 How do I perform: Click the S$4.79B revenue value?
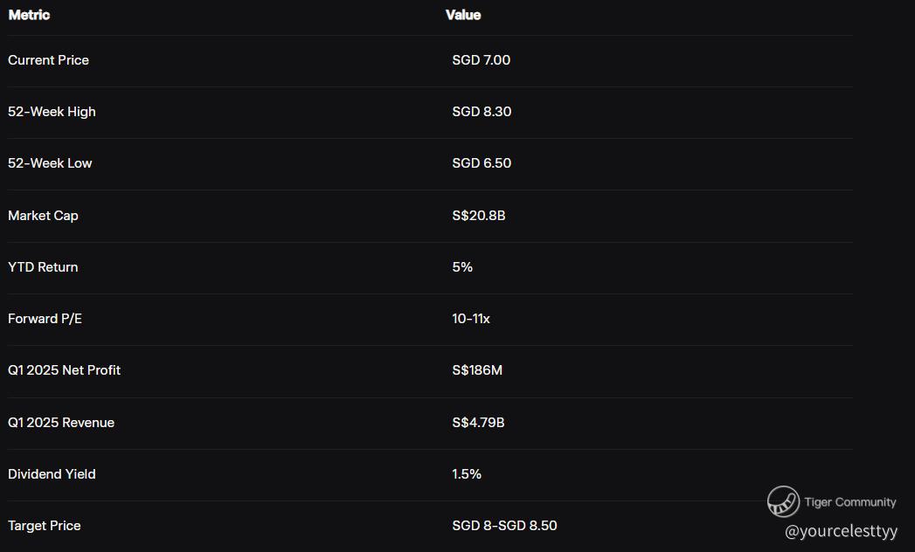tap(478, 423)
